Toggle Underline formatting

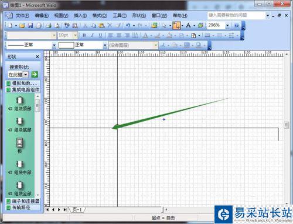tap(100, 35)
